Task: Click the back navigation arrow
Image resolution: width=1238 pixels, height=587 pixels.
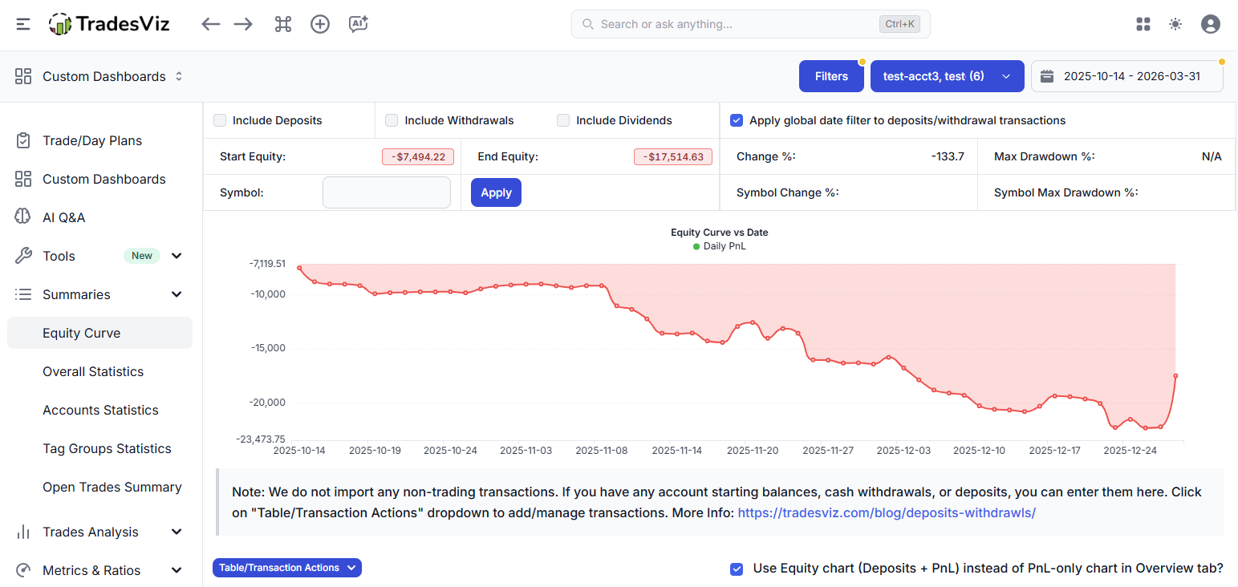Action: point(210,24)
